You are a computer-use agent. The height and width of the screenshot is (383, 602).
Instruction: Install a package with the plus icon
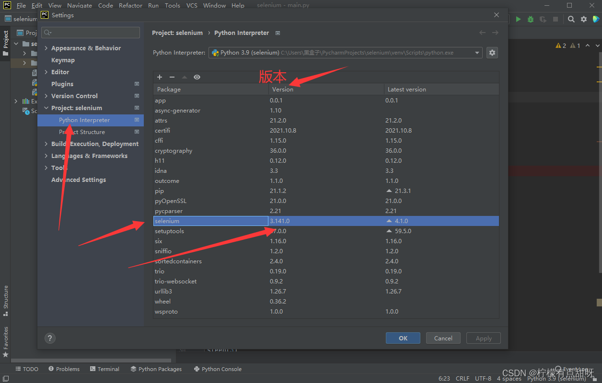(160, 77)
